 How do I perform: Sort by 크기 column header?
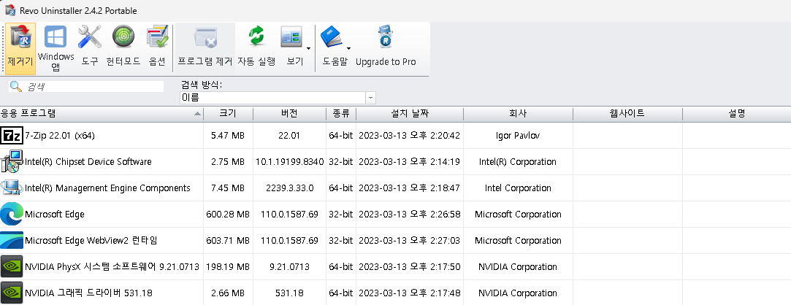(228, 114)
